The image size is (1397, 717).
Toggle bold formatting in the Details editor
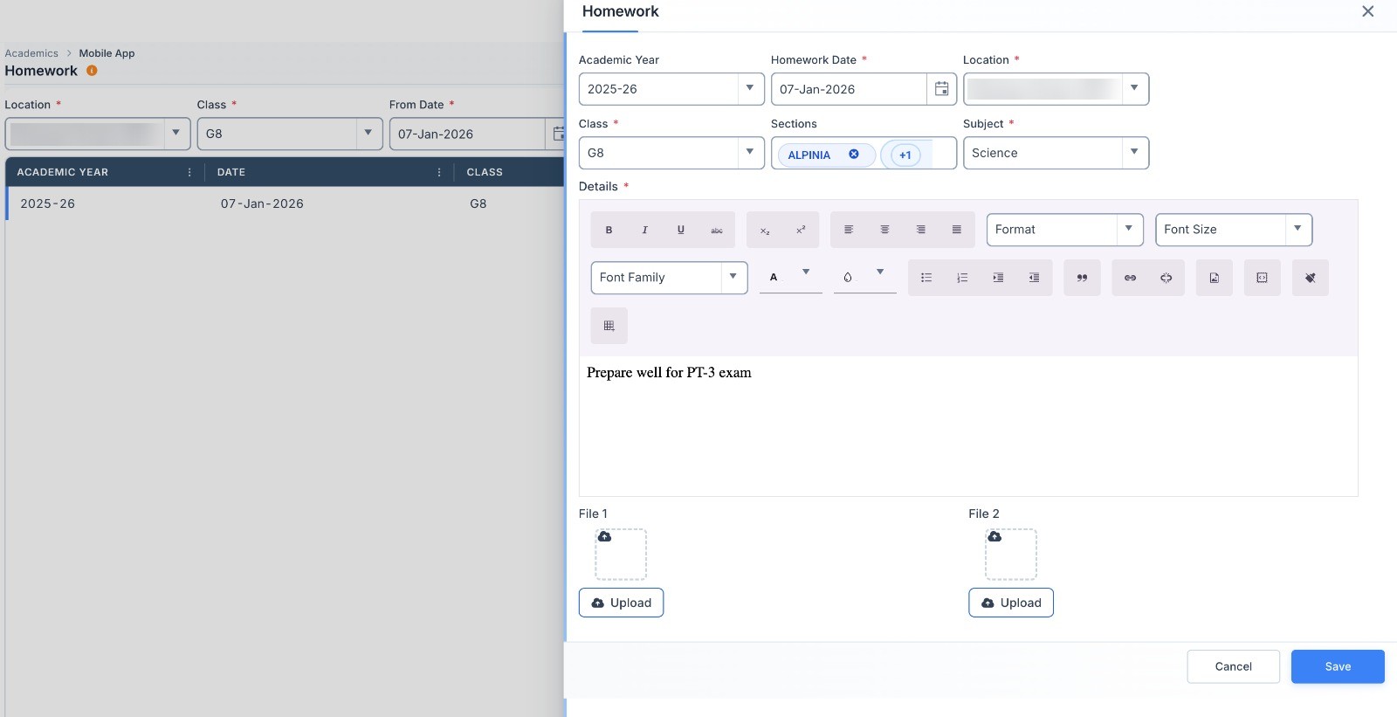point(609,230)
